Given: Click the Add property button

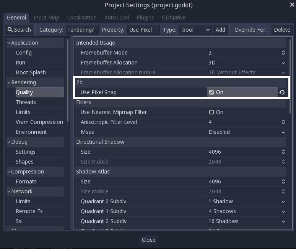Looking at the screenshot, I should point(220,30).
